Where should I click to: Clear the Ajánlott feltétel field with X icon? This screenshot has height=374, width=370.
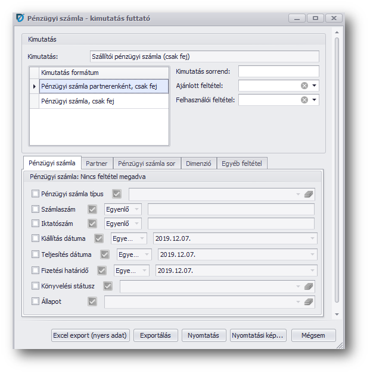click(x=304, y=86)
